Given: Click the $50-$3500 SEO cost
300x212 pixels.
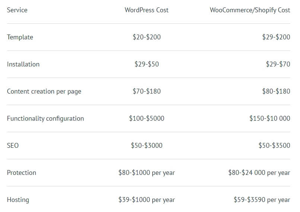Looking at the screenshot, I should click(x=274, y=145).
